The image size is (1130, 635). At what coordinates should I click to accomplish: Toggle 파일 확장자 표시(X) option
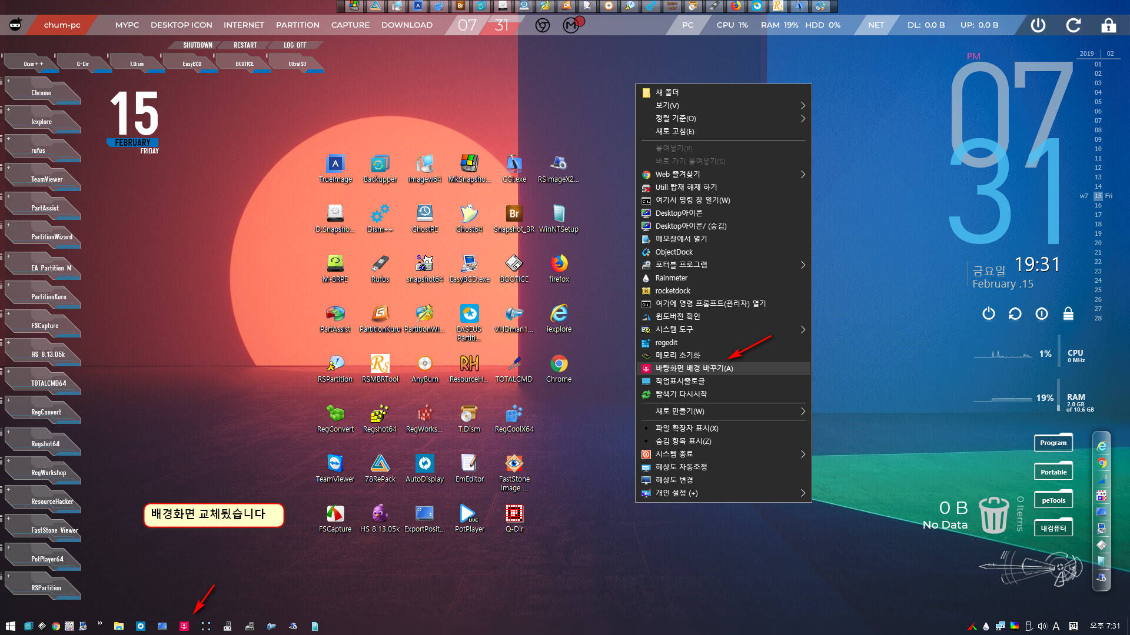pos(723,428)
